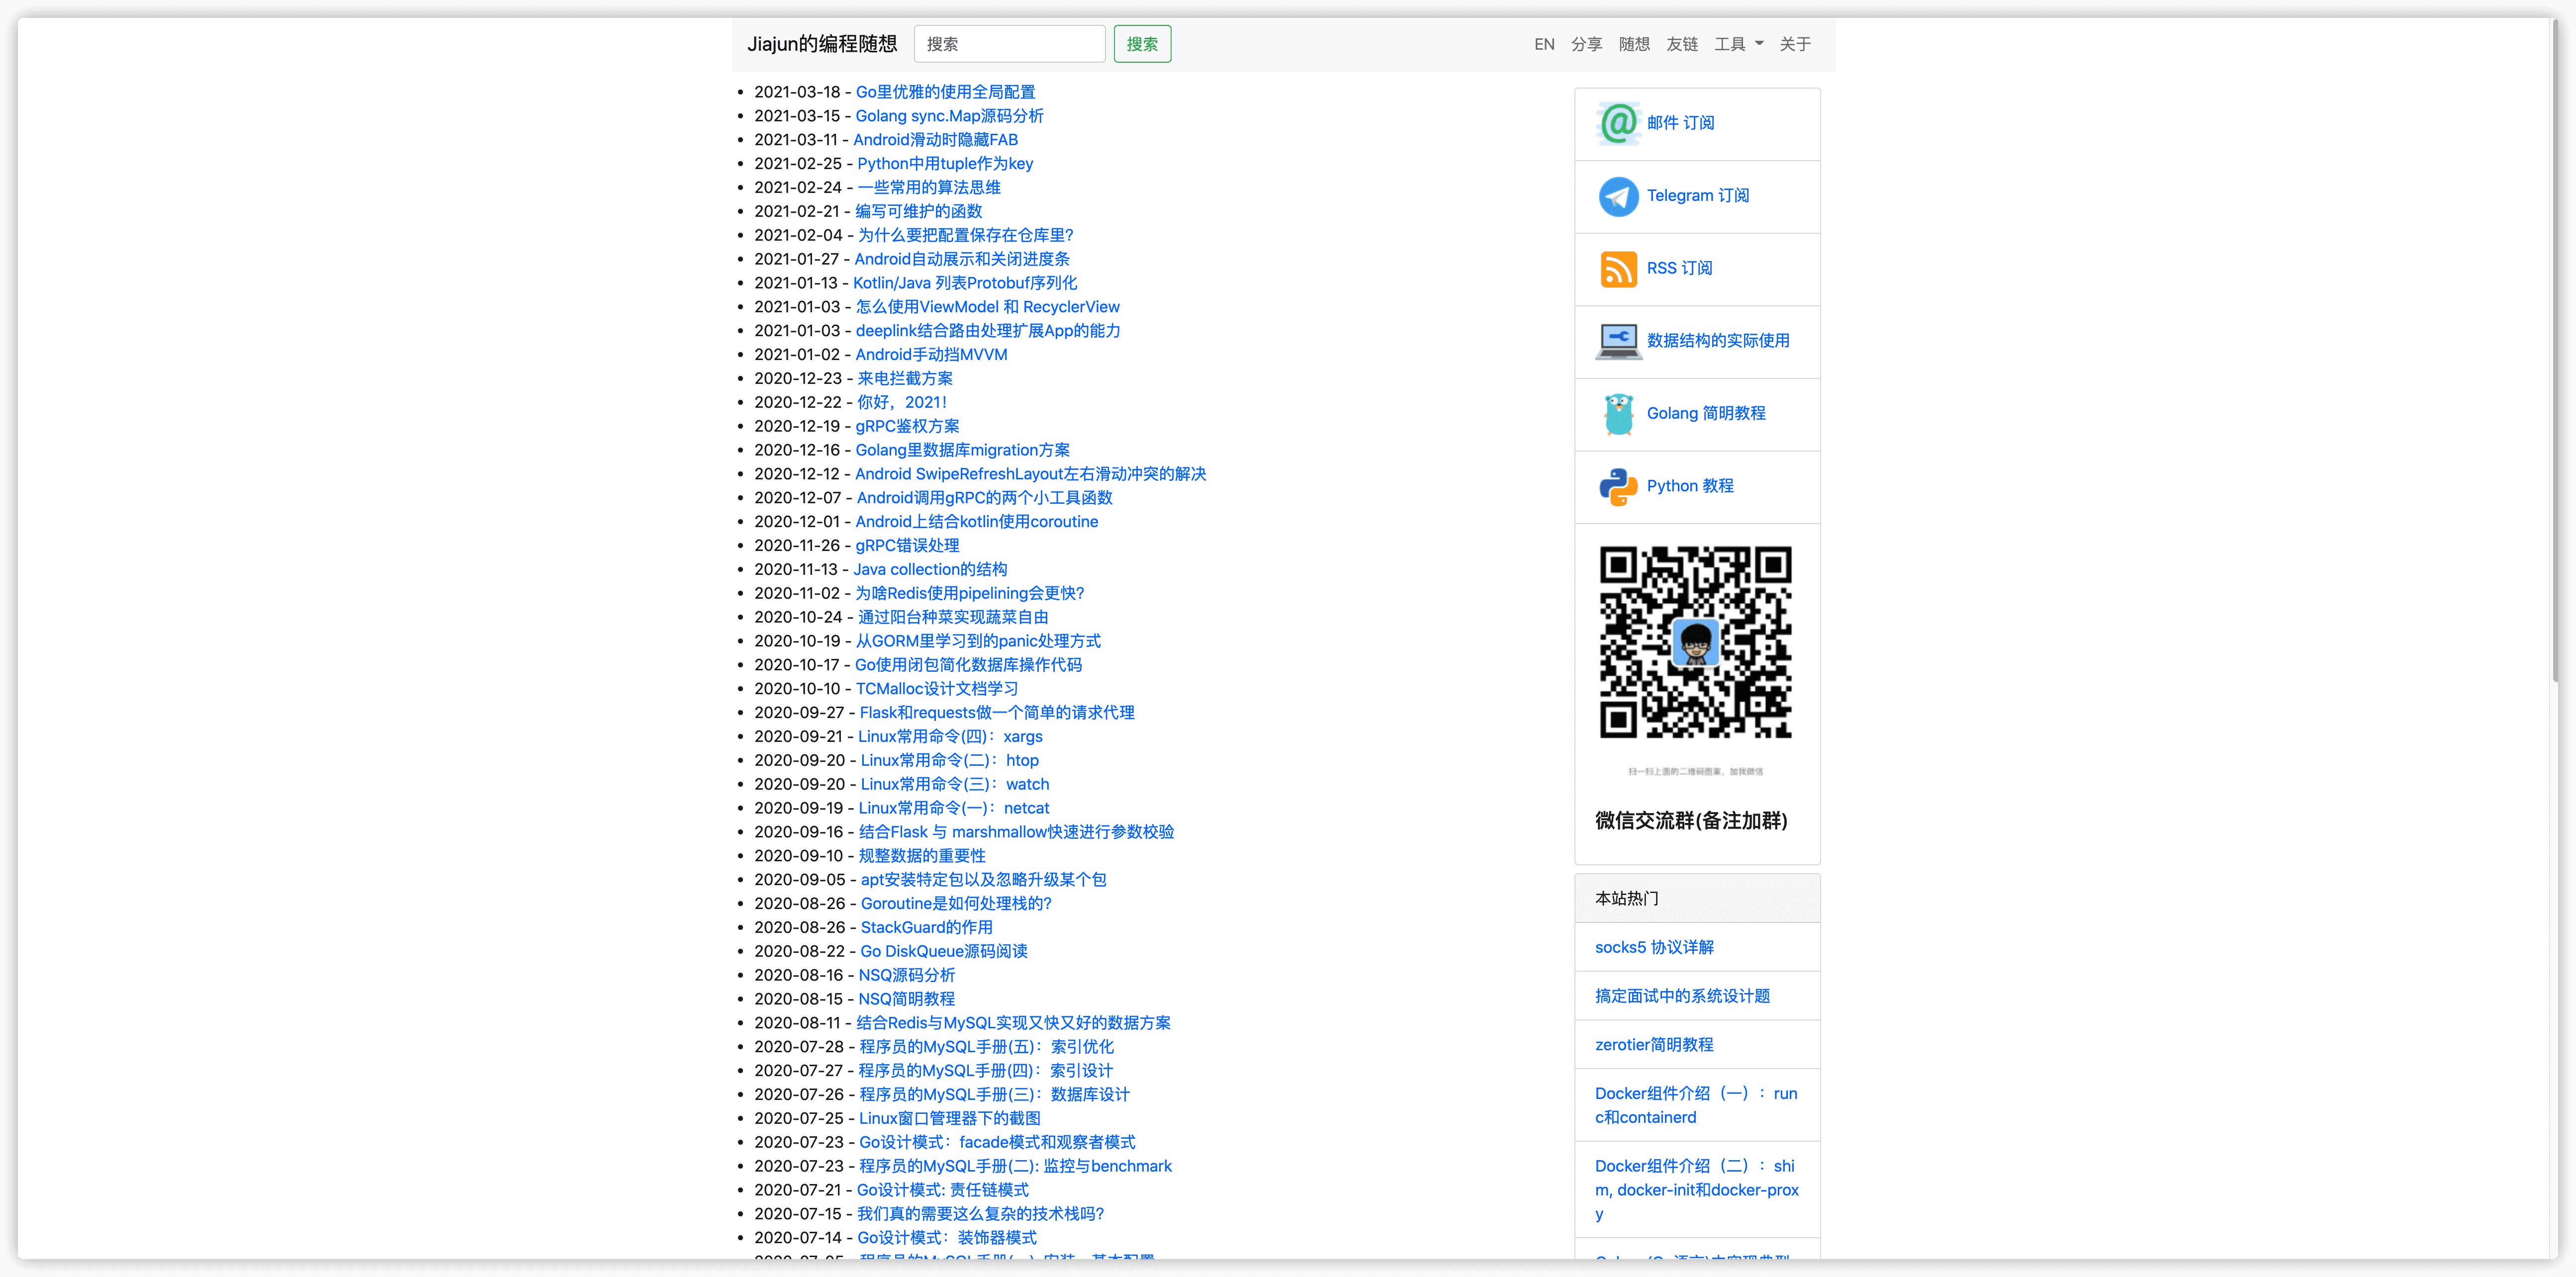Viewport: 2576px width, 1277px height.
Task: Open post gRPC错误处理
Action: coord(907,546)
